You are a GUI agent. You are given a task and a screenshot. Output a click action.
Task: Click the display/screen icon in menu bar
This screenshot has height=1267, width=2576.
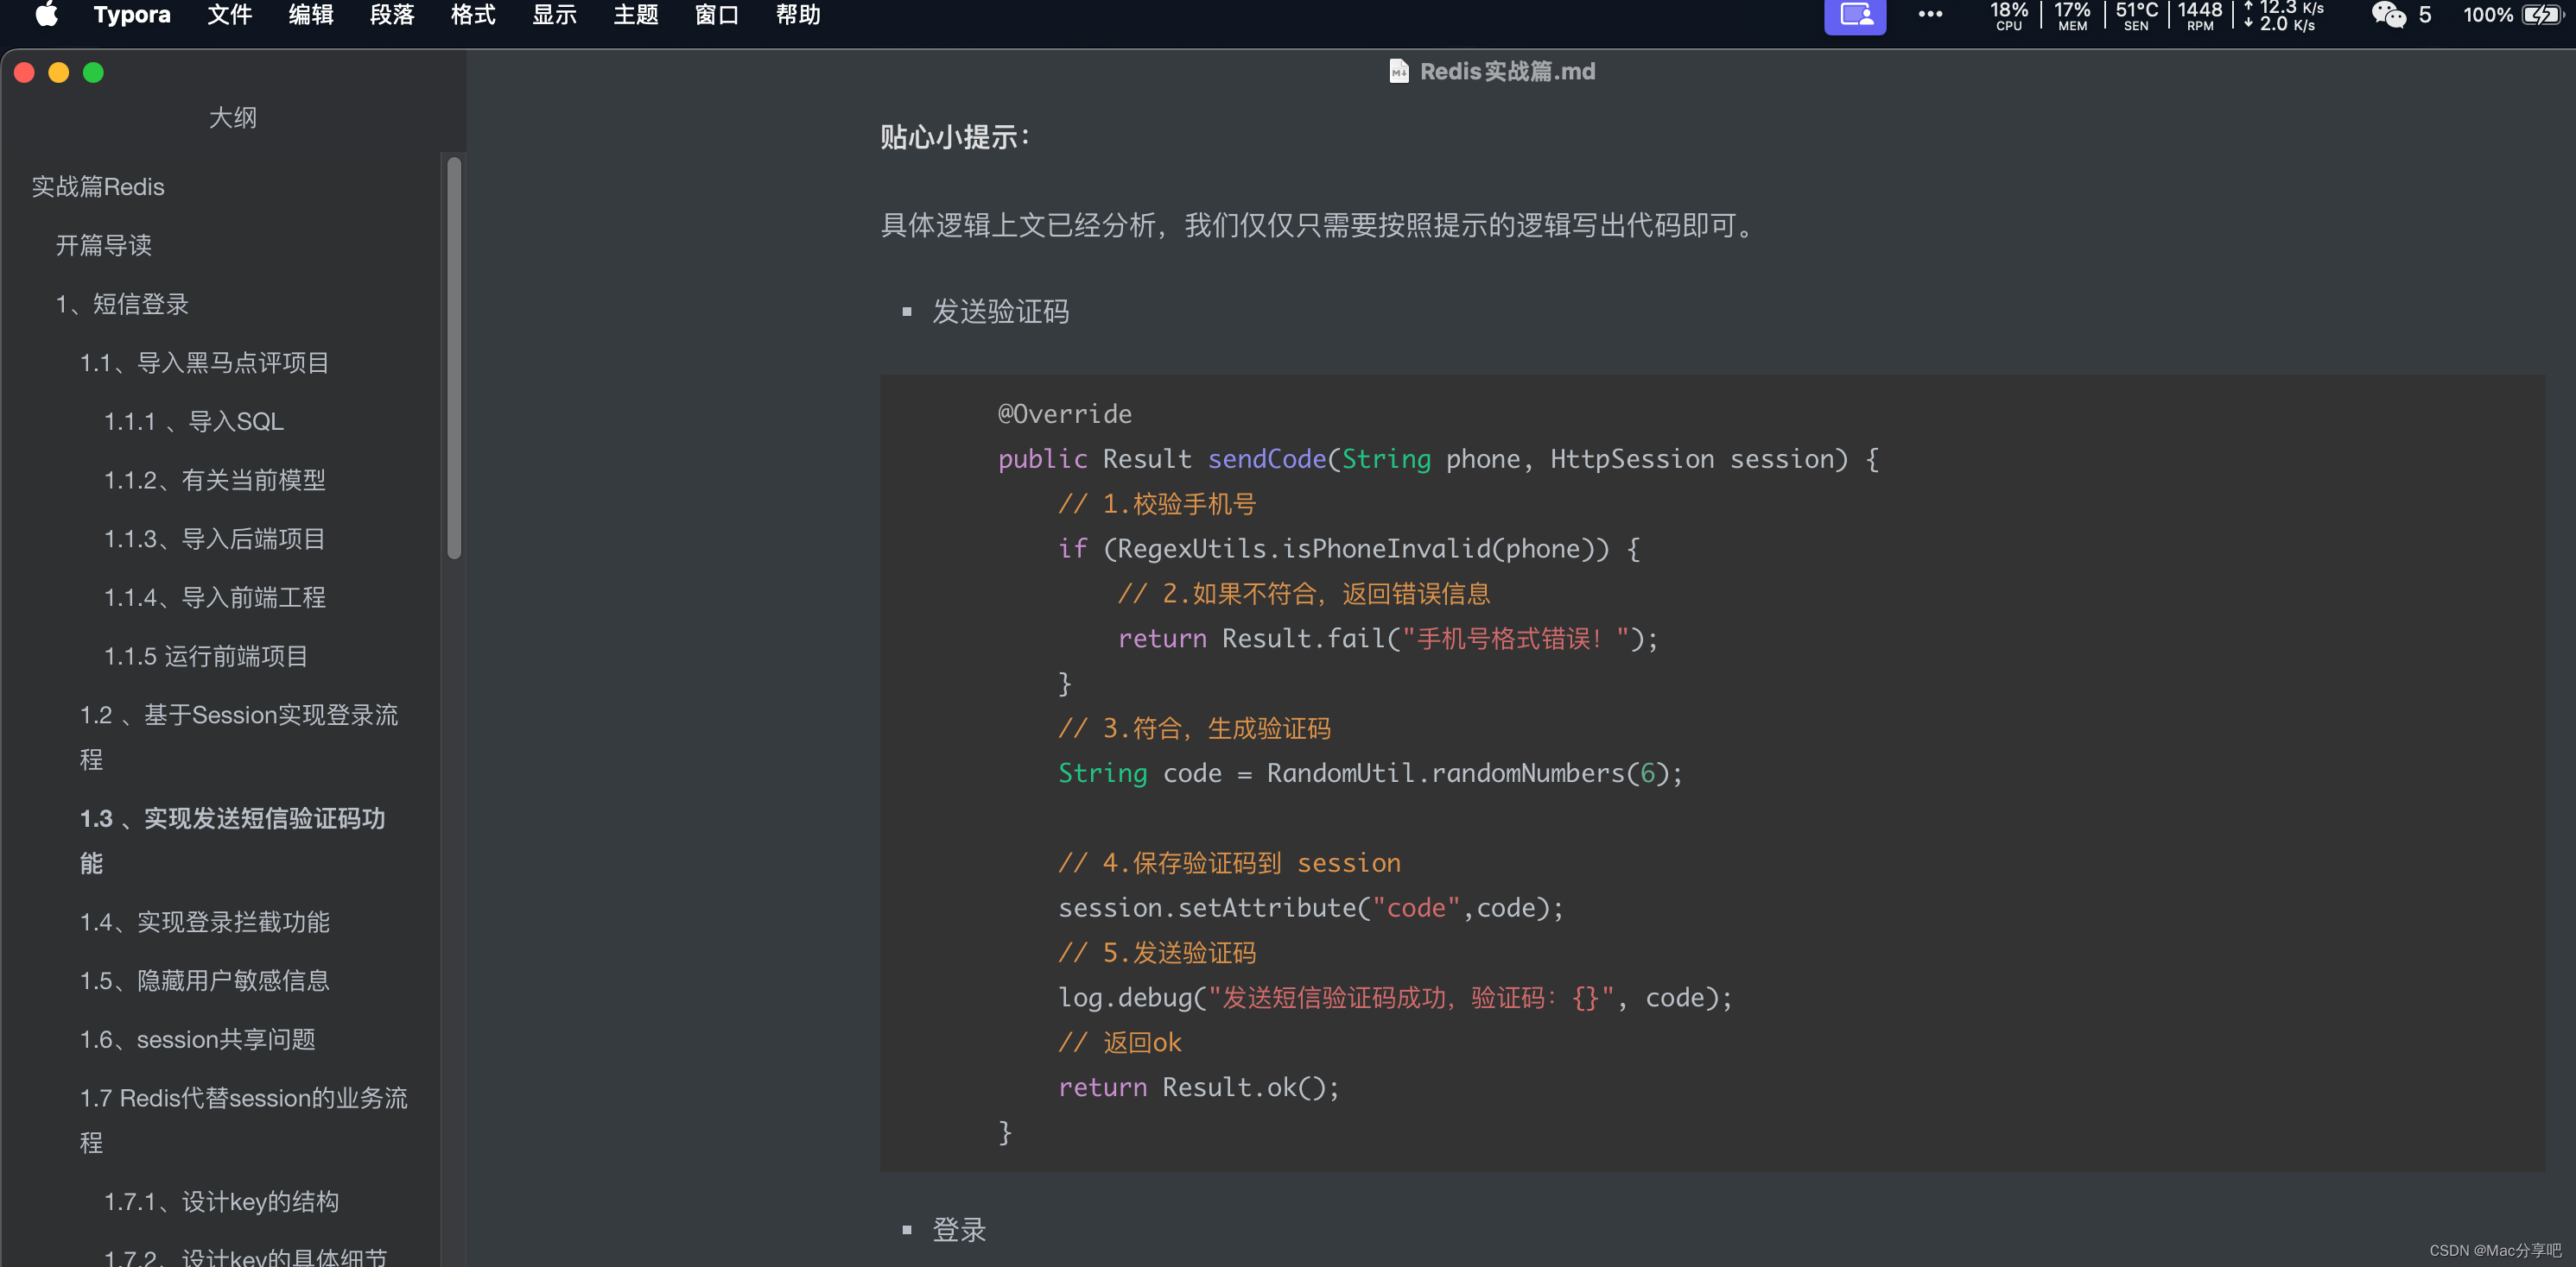click(x=1853, y=20)
